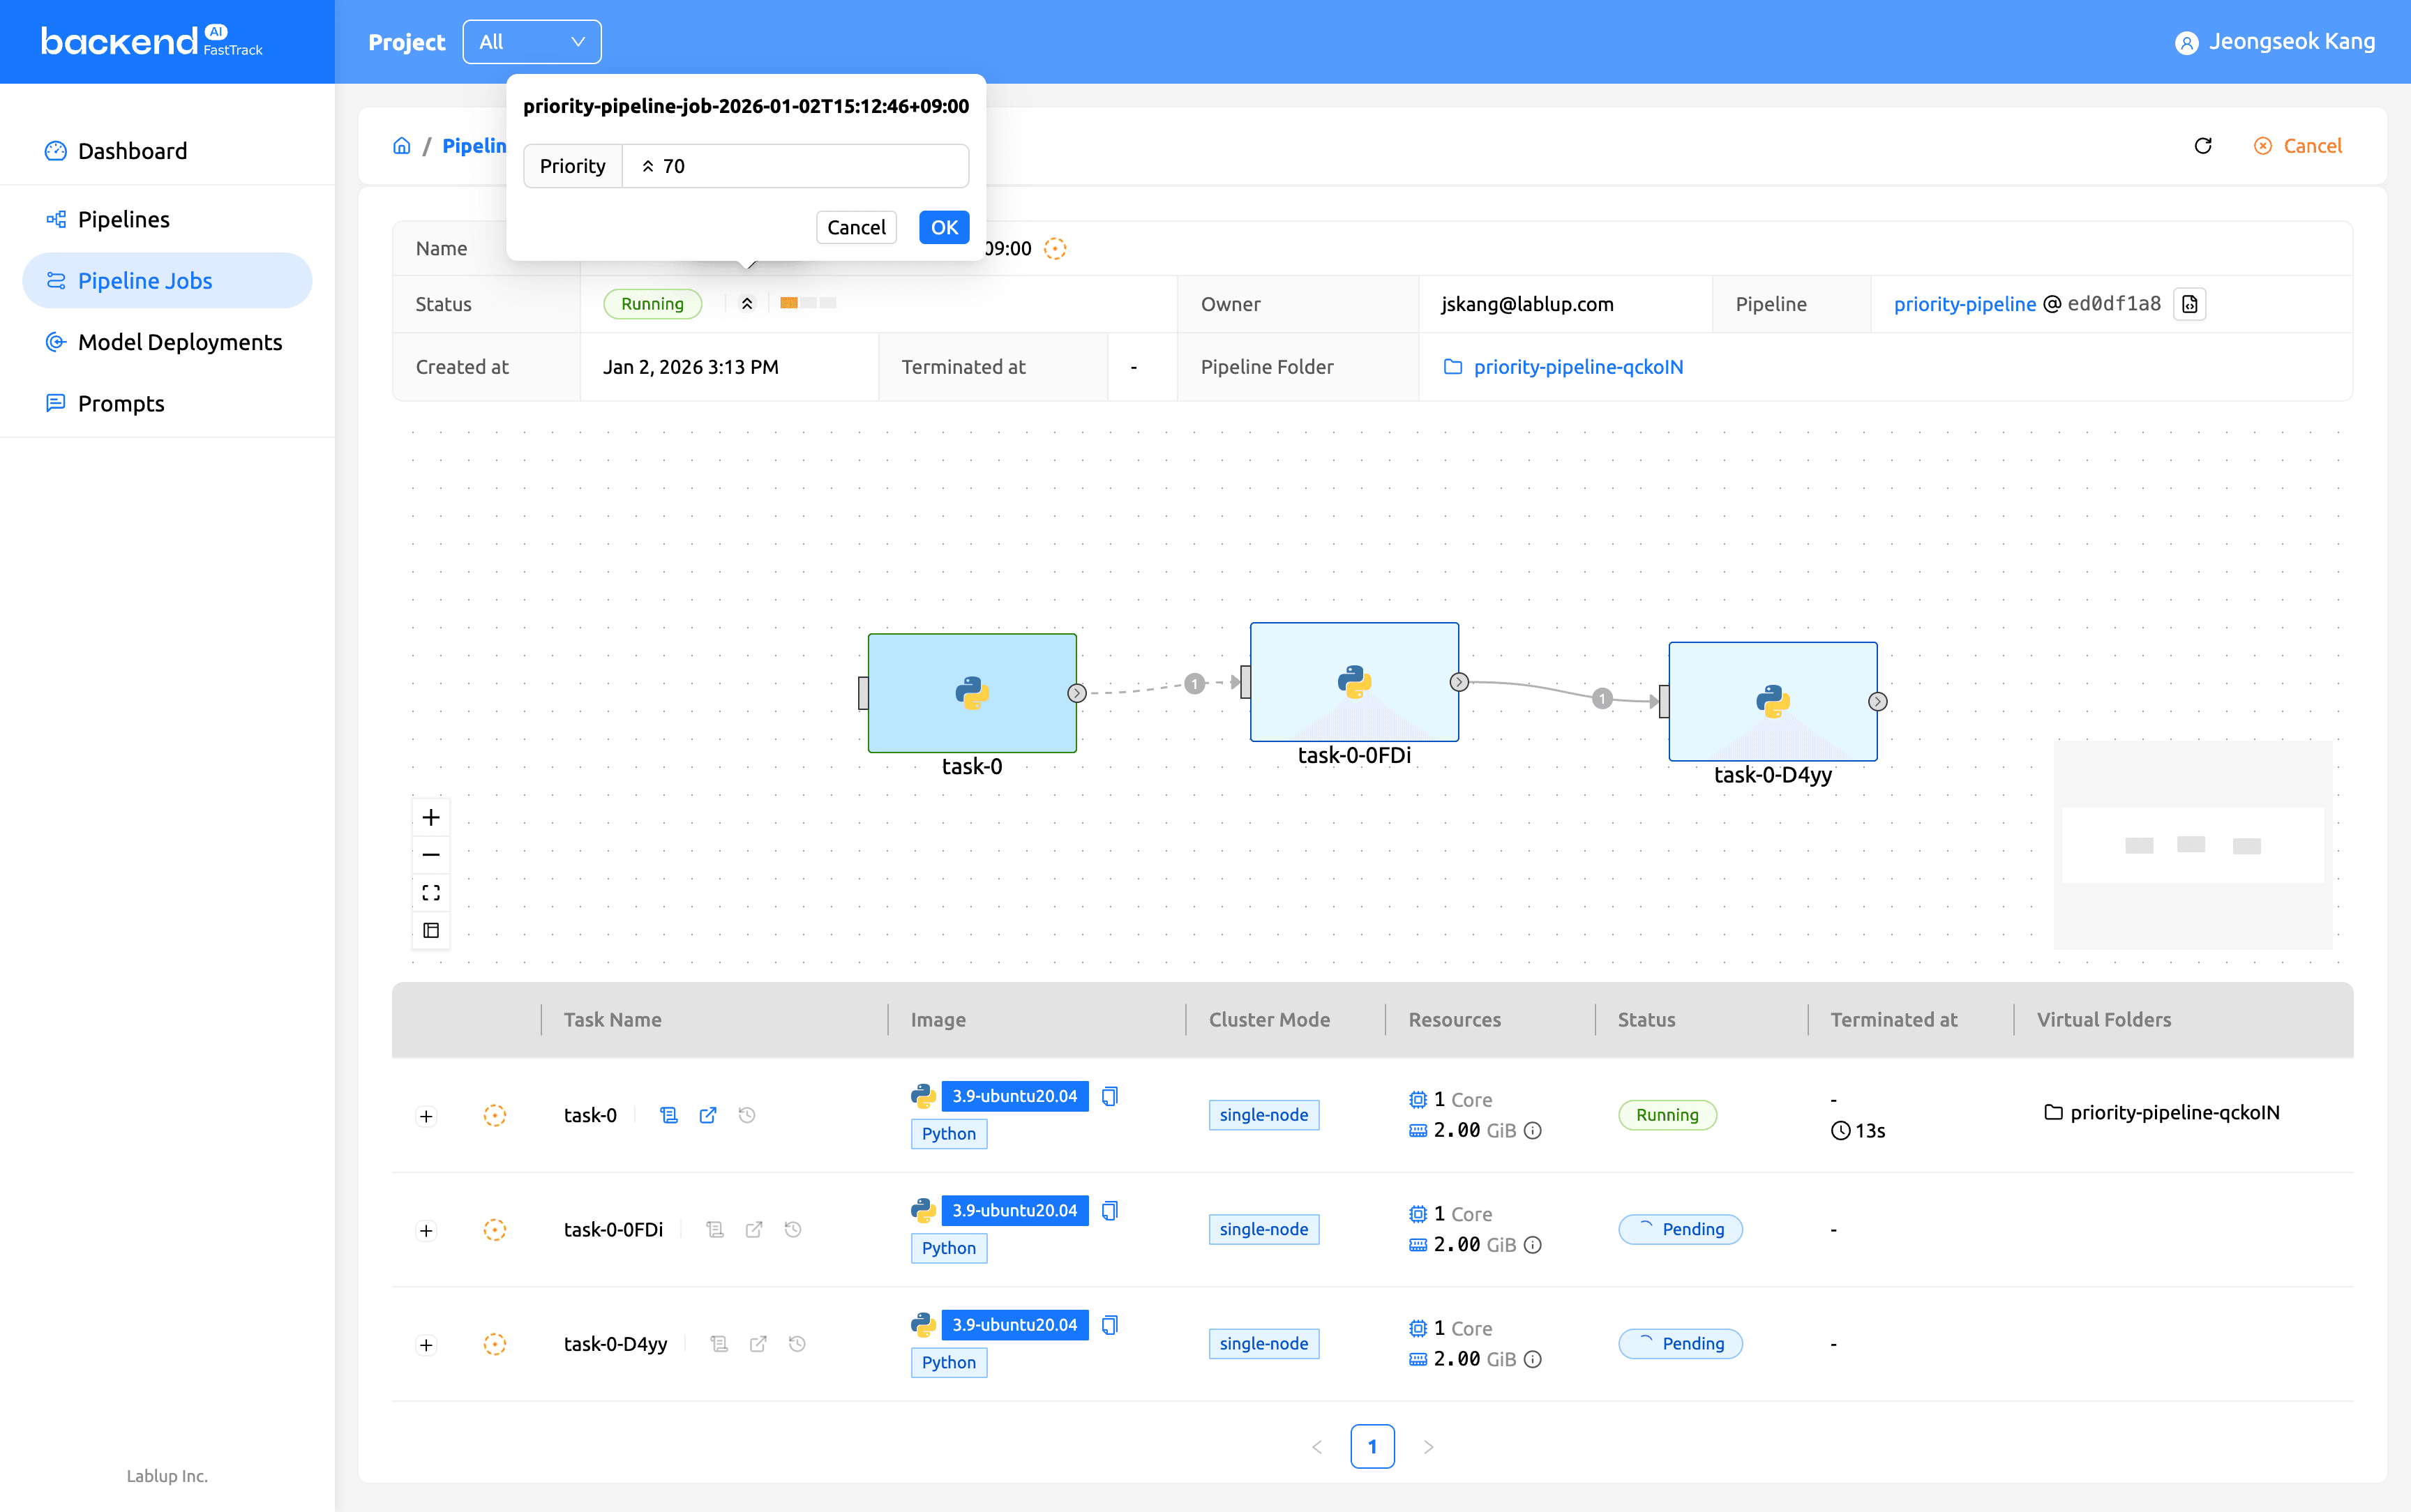Viewport: 2411px width, 1512px height.
Task: Go to Model Deployments menu
Action: (x=180, y=342)
